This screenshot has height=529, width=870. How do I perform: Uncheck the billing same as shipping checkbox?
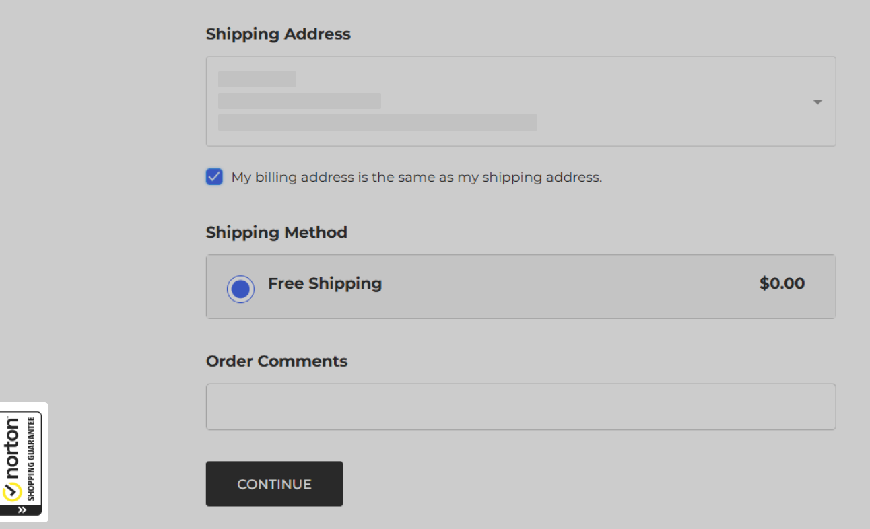pos(214,177)
